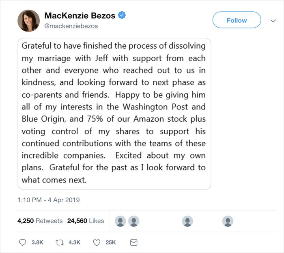Click the 3.8K reply count

(x=37, y=242)
